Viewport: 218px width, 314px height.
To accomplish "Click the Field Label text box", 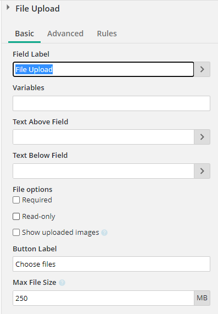I will pos(103,69).
